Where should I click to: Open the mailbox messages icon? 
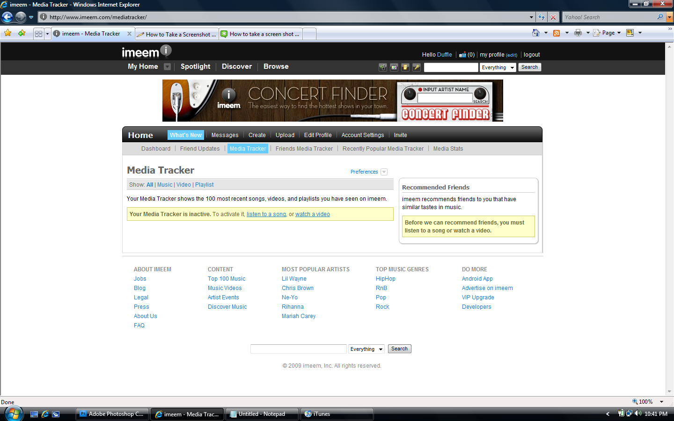(462, 55)
